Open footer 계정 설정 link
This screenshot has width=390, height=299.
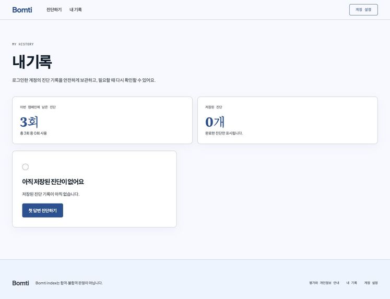pyautogui.click(x=371, y=283)
